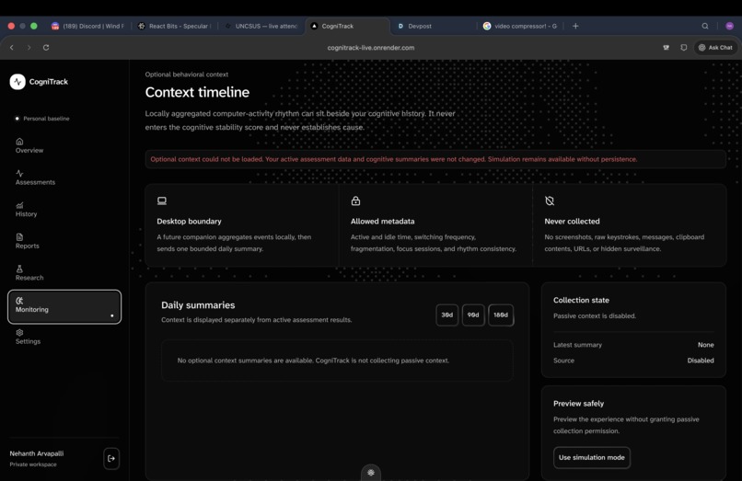Open the Overview page from sidebar
This screenshot has width=742, height=481.
coord(29,145)
